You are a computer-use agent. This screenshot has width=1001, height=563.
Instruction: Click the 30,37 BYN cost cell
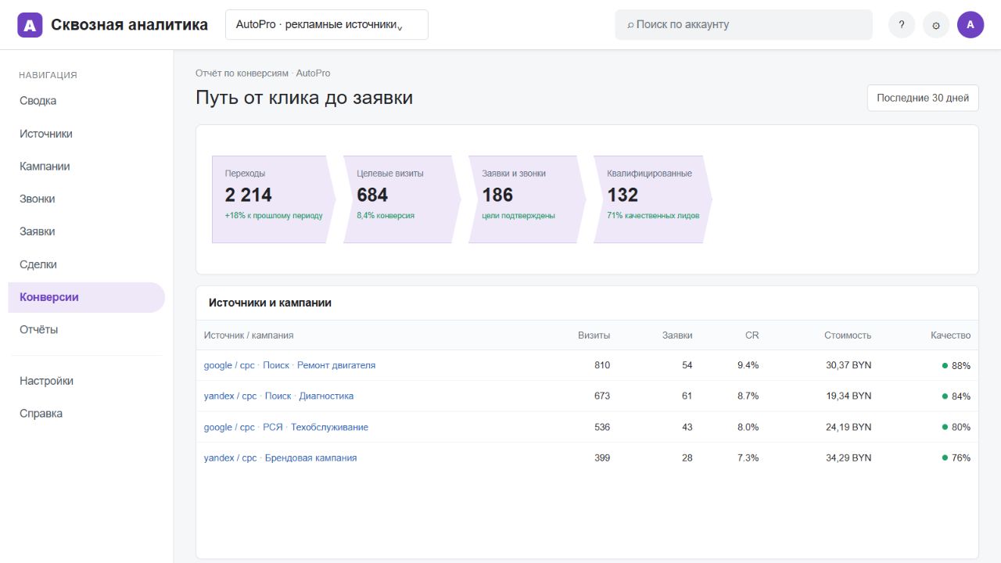[849, 365]
